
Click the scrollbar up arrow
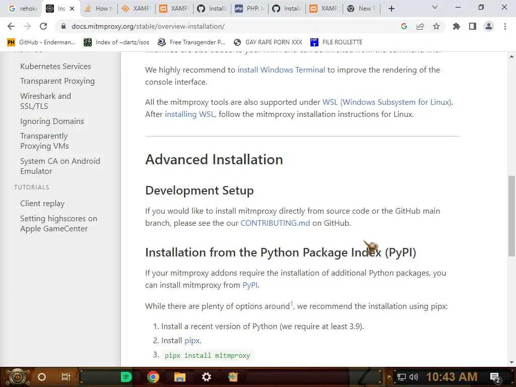tap(511, 56)
